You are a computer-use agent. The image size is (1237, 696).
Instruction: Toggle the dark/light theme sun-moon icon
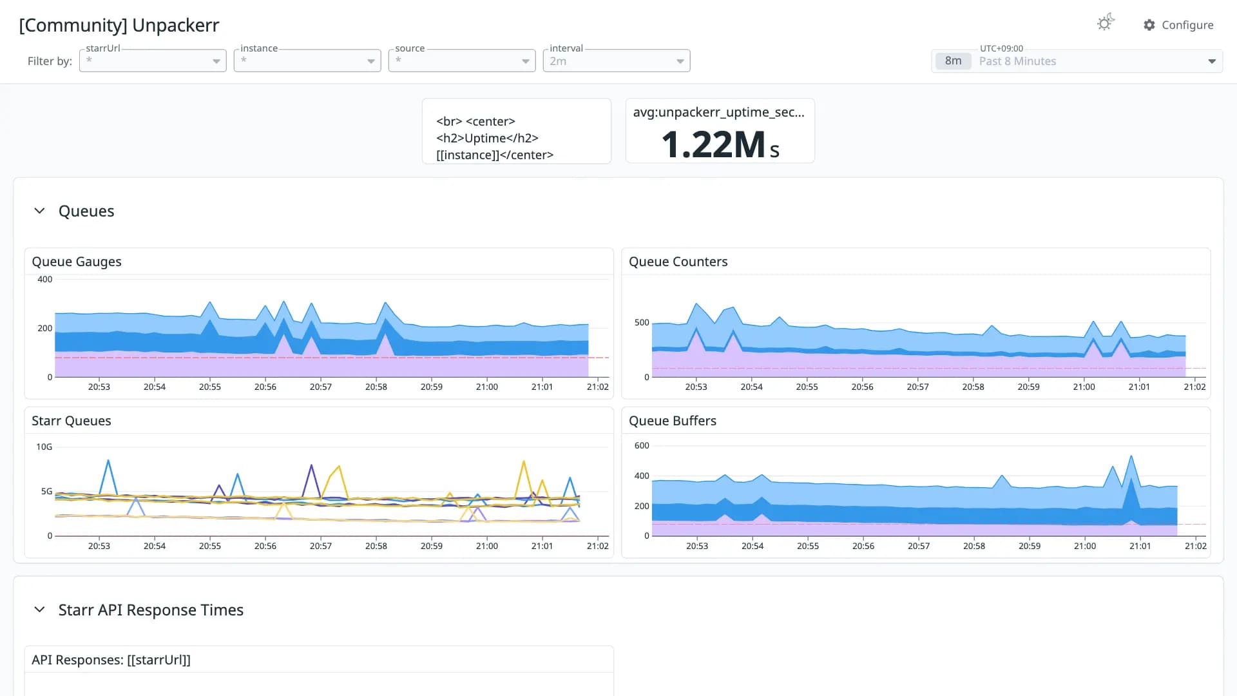pyautogui.click(x=1106, y=23)
